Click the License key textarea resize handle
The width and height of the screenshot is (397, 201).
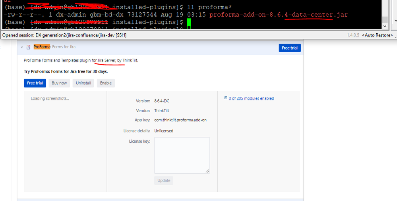tap(207, 171)
